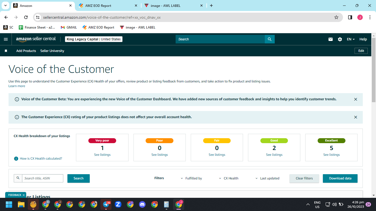See listings under Poor
Image resolution: width=376 pixels, height=211 pixels.
160,155
